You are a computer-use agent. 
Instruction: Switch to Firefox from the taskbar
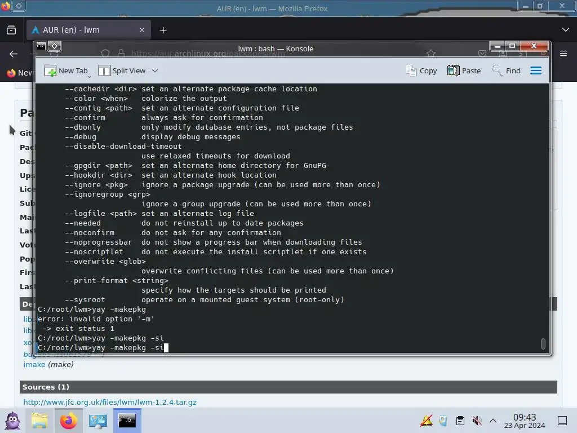pos(68,421)
